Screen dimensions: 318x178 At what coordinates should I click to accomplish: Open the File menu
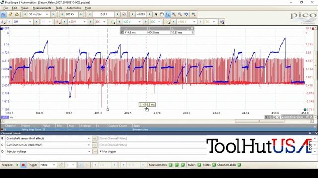point(5,8)
